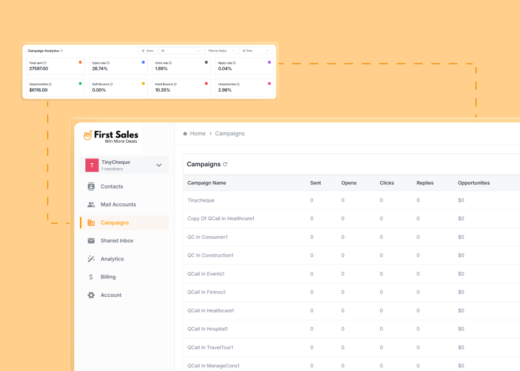Click the Opportunities column header
The image size is (520, 371).
click(474, 183)
